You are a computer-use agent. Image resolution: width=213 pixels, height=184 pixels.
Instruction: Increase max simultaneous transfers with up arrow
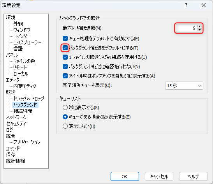click(x=199, y=27)
